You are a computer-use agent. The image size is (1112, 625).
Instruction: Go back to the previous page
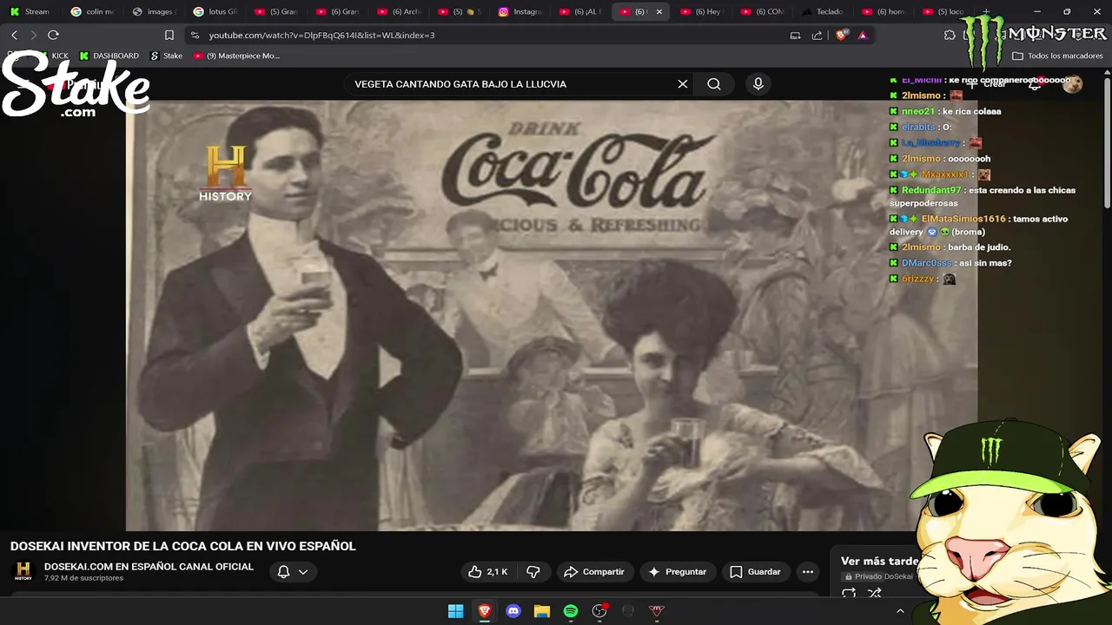[x=14, y=35]
